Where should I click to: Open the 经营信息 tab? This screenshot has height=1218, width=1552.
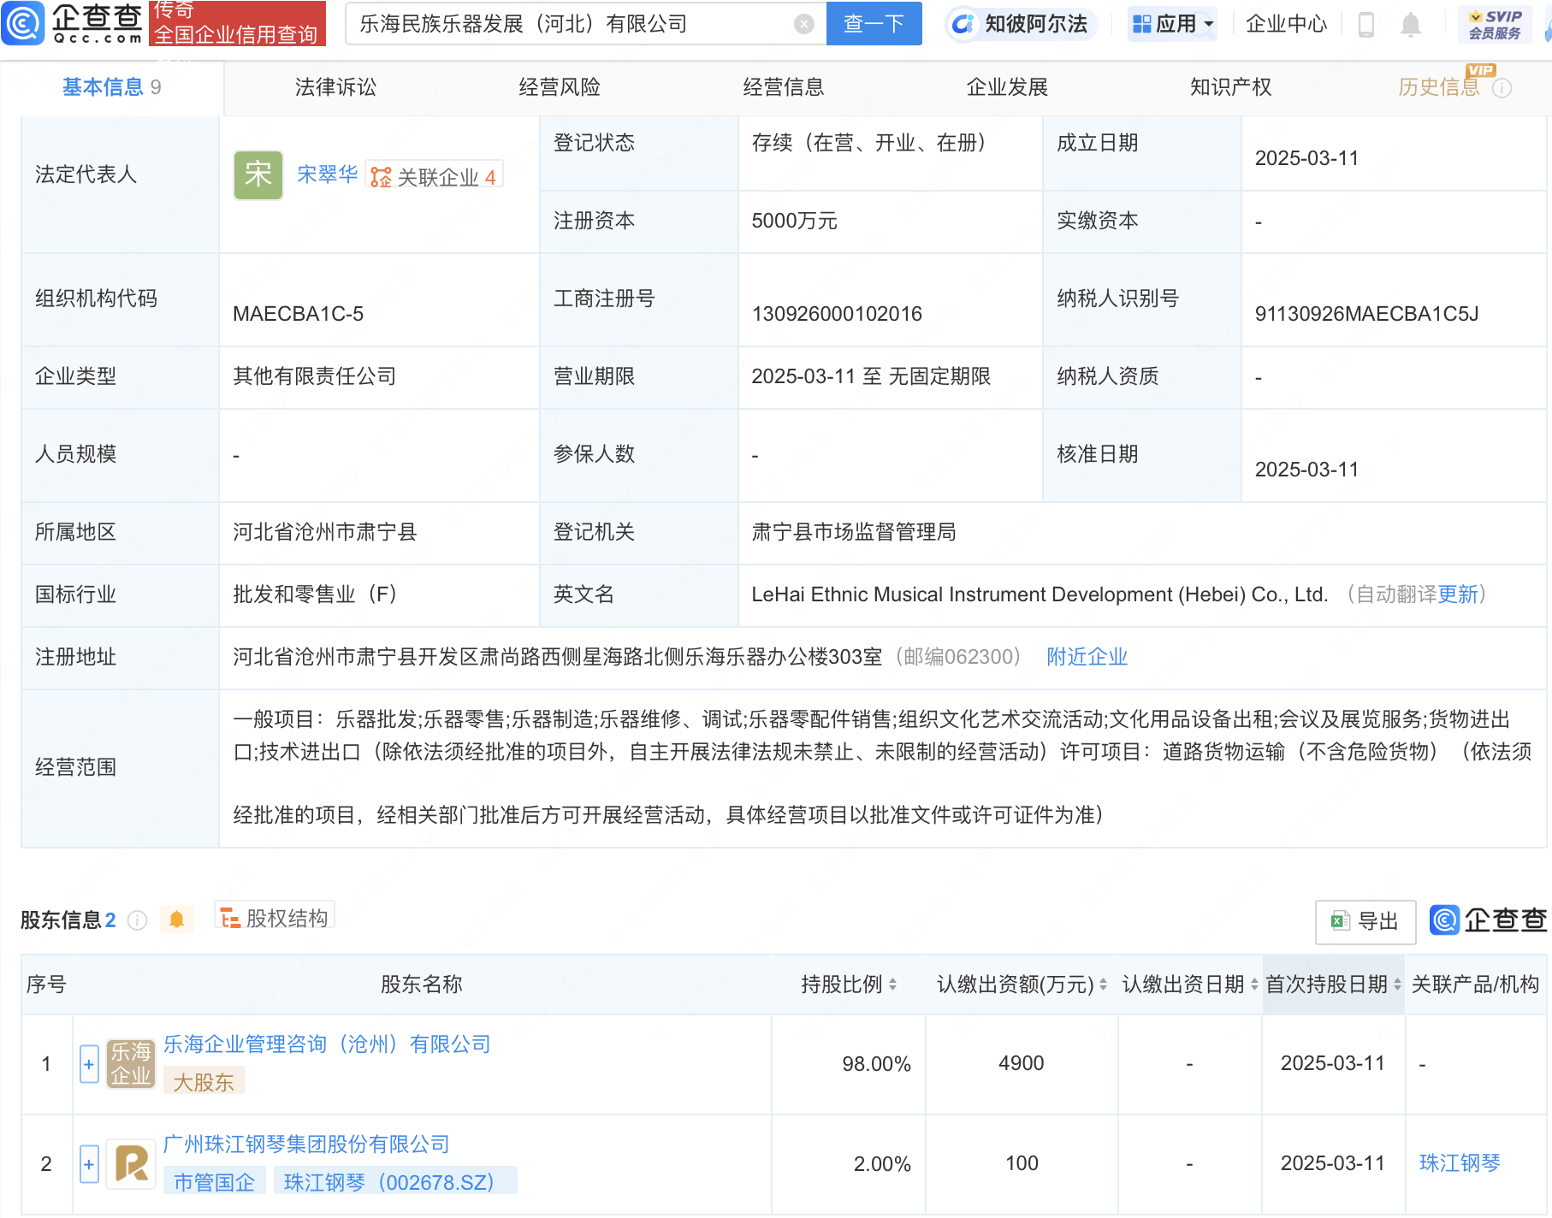point(784,87)
